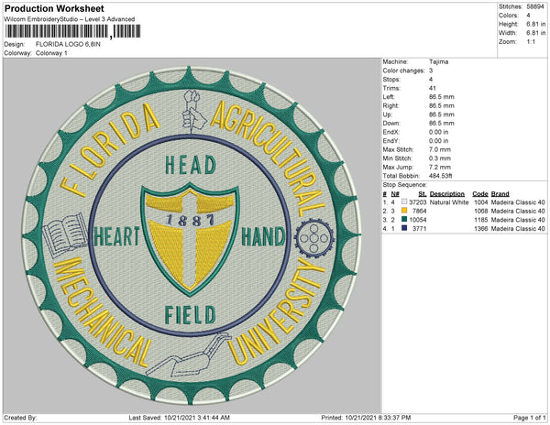Click the barcode under the worksheet title

click(72, 31)
